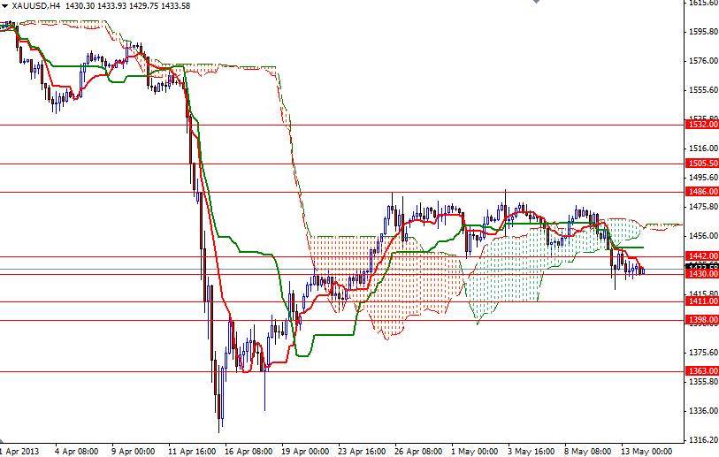719x457 pixels.
Task: Click the red 1363.00 price level label
Action: click(x=702, y=371)
